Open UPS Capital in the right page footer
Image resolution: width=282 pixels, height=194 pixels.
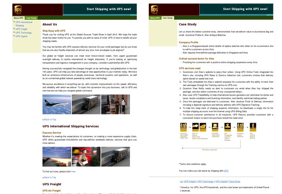221,181
